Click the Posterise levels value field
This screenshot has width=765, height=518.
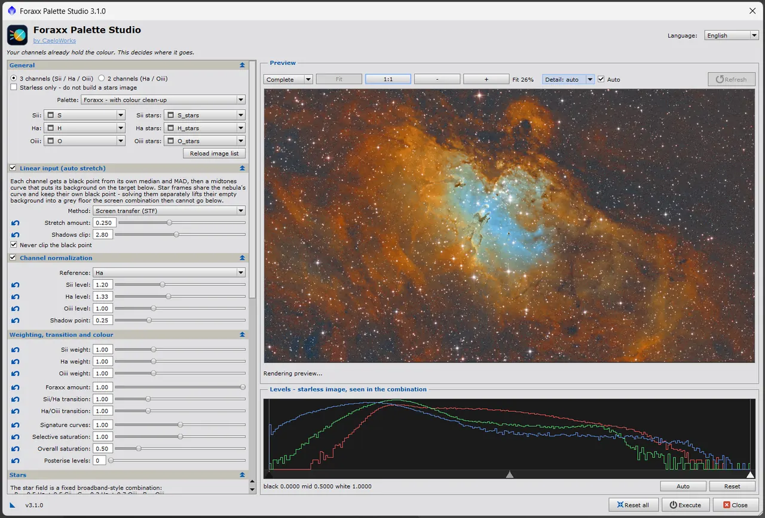(99, 461)
